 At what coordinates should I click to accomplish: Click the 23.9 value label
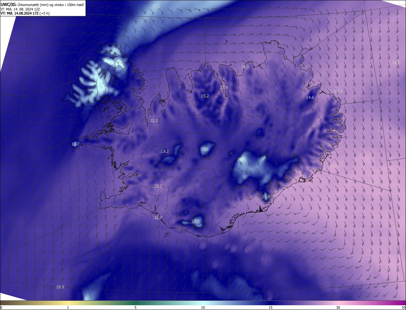click(x=224, y=87)
